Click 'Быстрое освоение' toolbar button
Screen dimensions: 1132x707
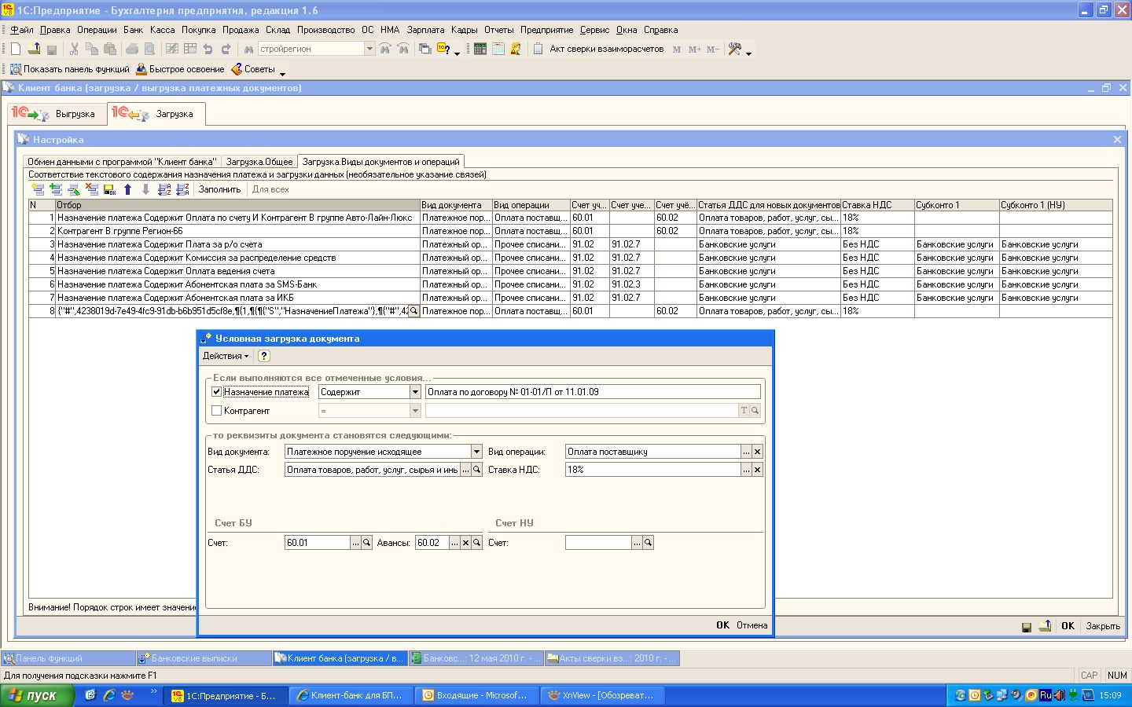[180, 69]
